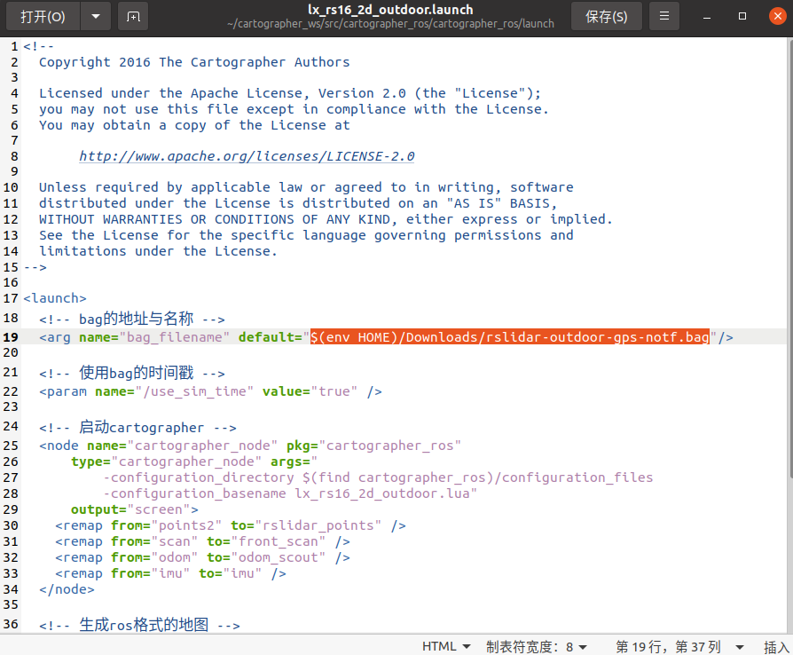Click the 打开(O) open file button
793x655 pixels.
(x=43, y=17)
